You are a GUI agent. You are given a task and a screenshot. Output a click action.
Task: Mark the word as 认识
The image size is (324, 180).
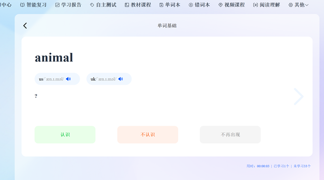65,135
